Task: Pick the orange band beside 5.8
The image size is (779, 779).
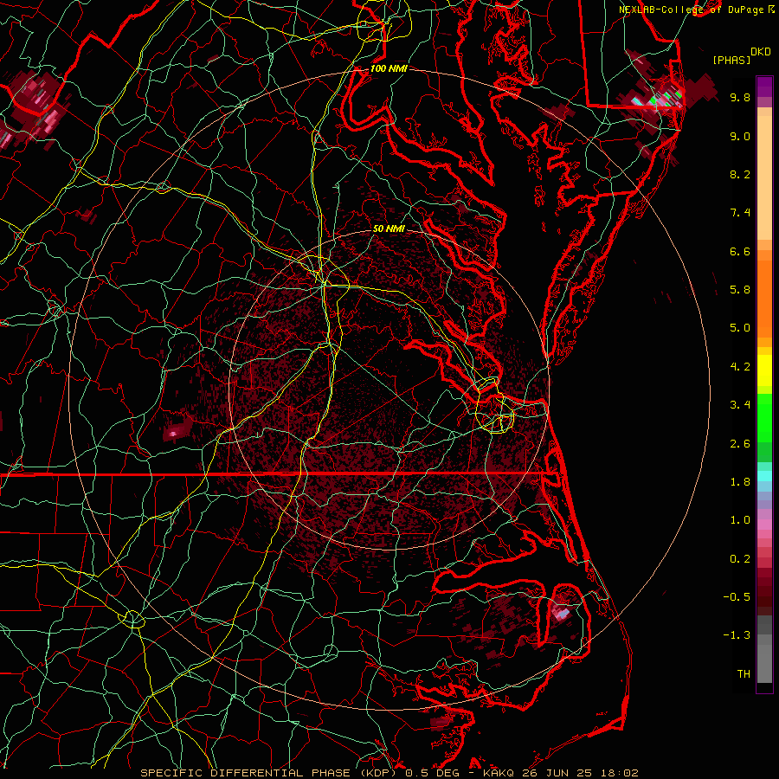Action: pos(764,293)
